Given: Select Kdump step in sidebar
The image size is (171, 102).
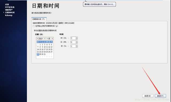Looking at the screenshot, I should pyautogui.click(x=9, y=15).
